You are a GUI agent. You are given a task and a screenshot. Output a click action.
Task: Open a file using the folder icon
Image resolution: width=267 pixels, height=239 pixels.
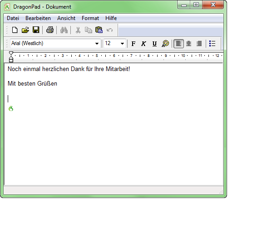coord(25,30)
